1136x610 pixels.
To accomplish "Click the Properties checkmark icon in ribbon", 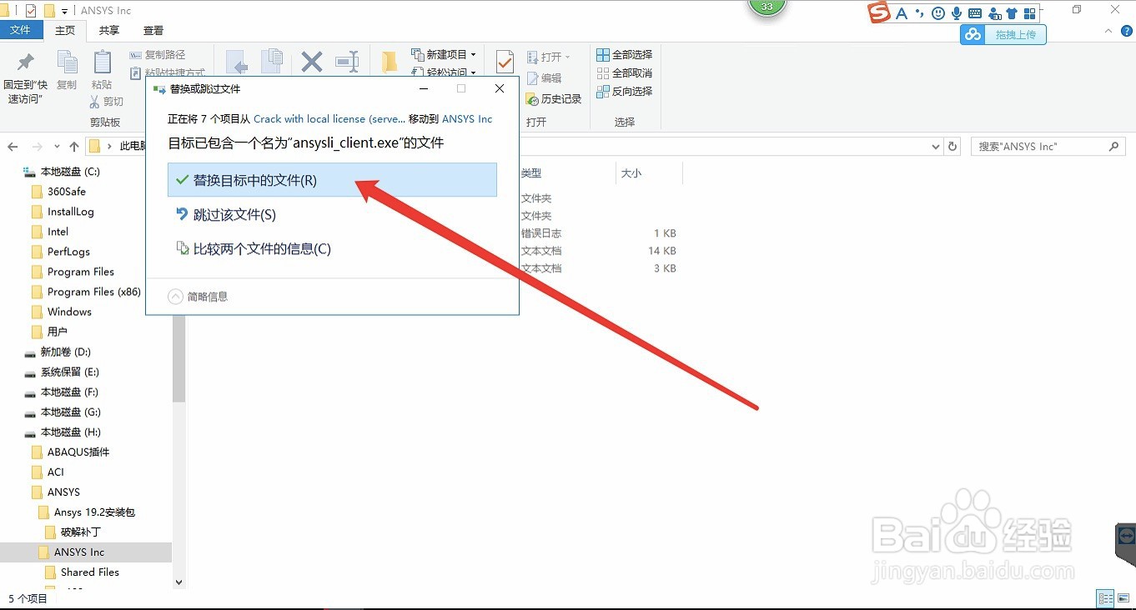I will (x=505, y=62).
